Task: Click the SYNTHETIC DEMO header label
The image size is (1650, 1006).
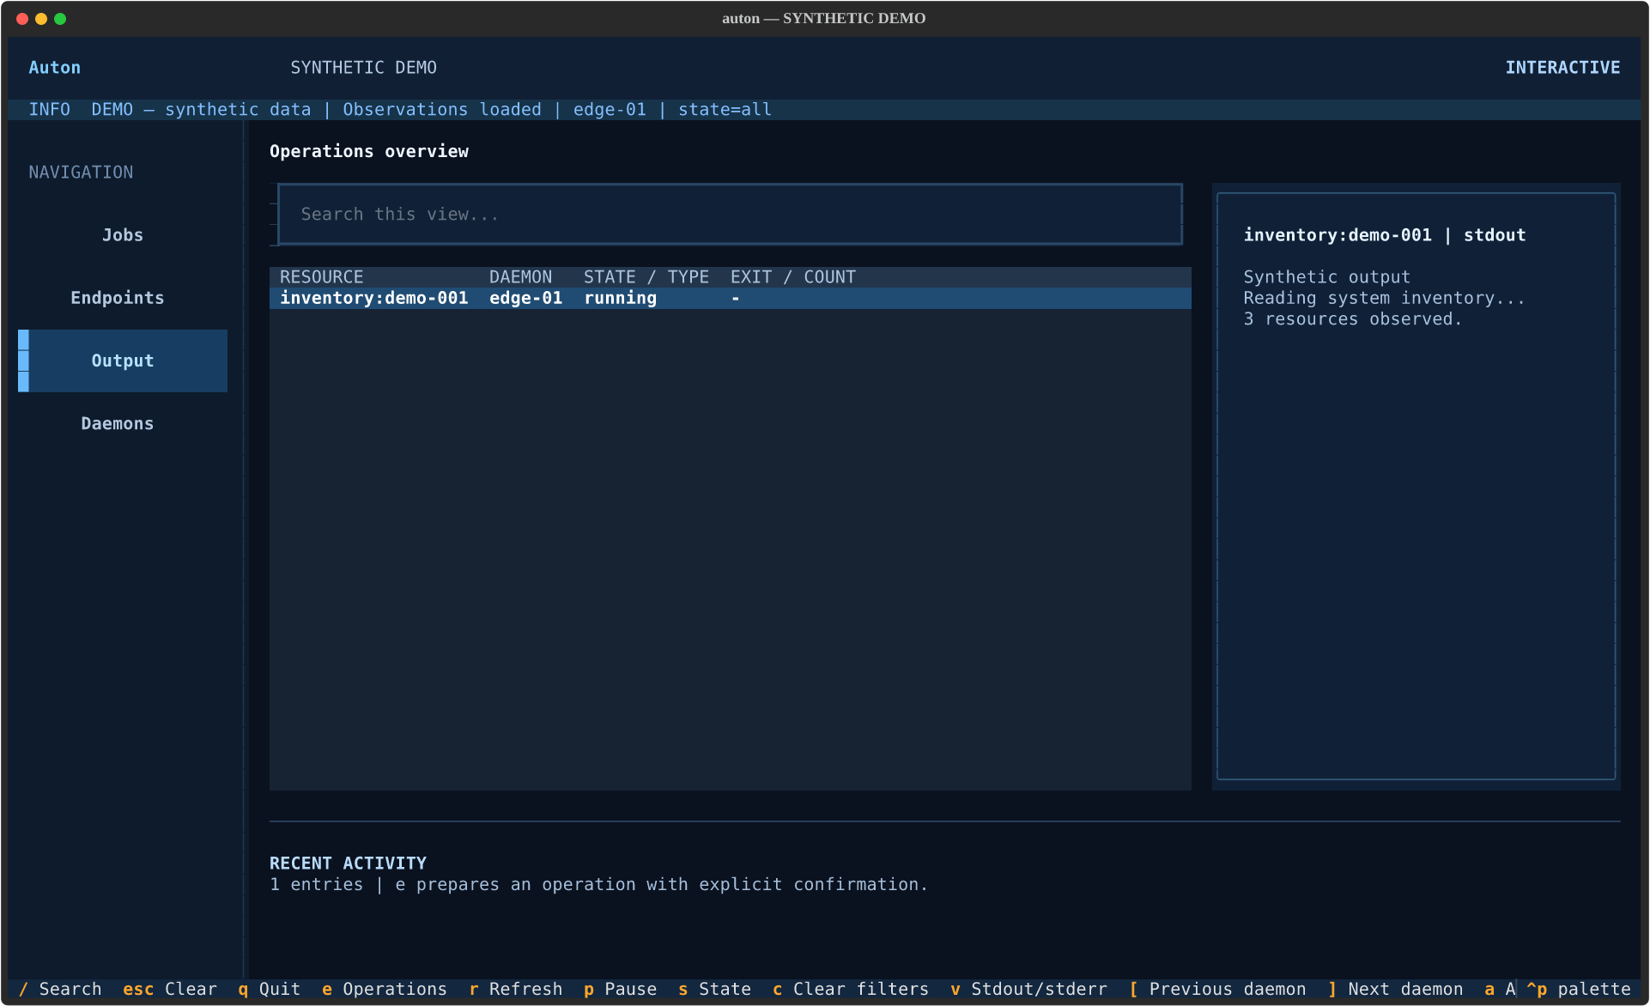Action: [x=363, y=68]
